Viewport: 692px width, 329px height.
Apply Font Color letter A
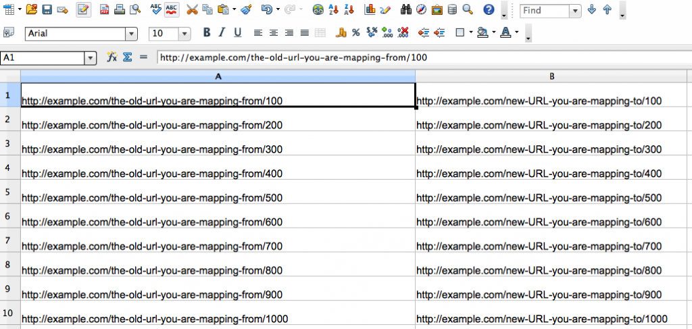[505, 32]
